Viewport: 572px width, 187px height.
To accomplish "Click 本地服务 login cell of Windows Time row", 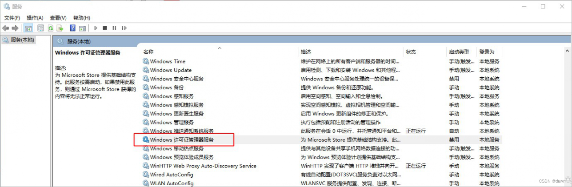I will point(489,61).
